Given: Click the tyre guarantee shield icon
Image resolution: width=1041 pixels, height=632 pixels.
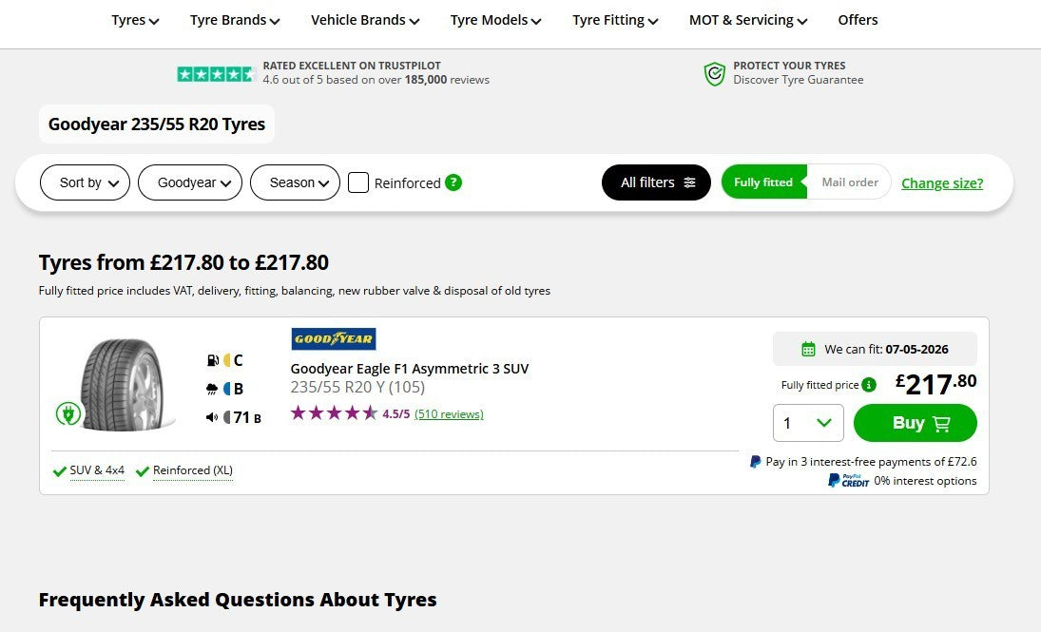Looking at the screenshot, I should pos(714,74).
